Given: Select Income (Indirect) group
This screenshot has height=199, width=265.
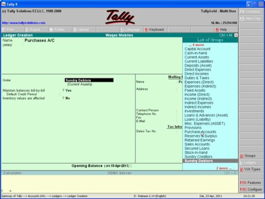Looking at the screenshot, I should tap(198, 99).
